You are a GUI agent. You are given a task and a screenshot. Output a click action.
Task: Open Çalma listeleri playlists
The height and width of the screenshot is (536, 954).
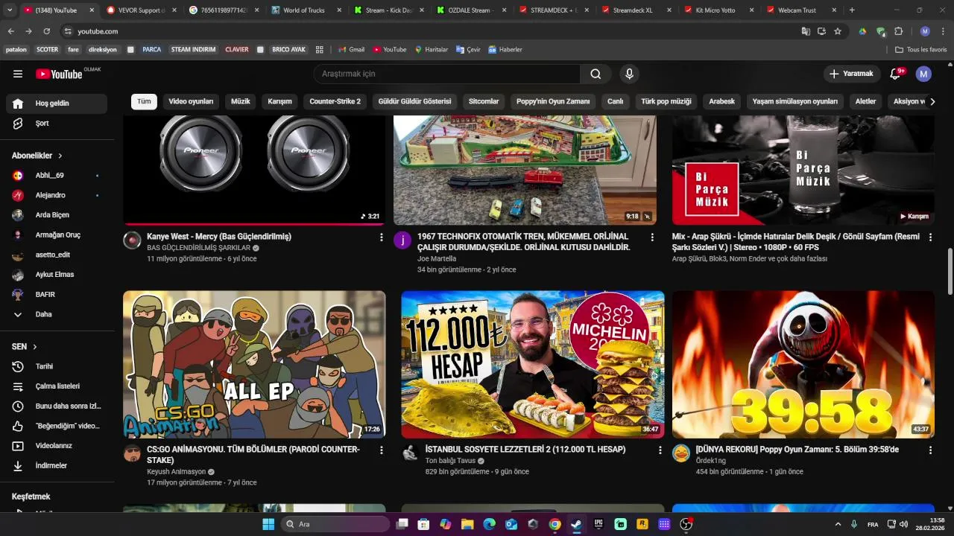(57, 386)
